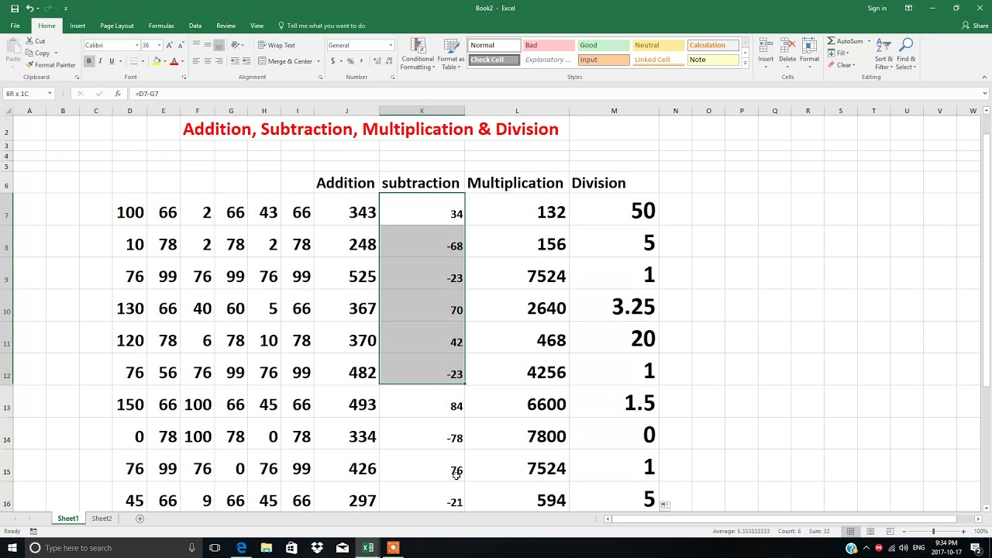Toggle italic formatting

tap(101, 60)
